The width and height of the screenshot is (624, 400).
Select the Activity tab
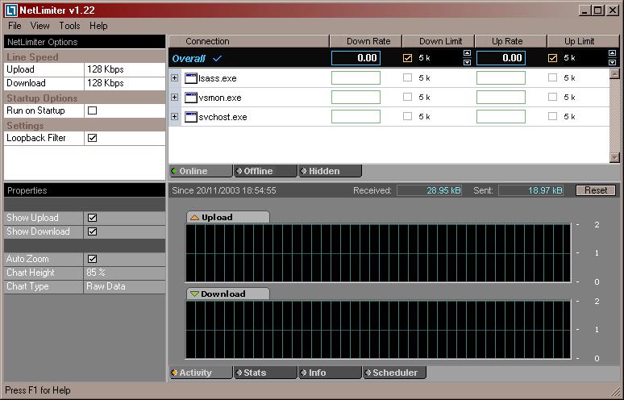pos(201,373)
